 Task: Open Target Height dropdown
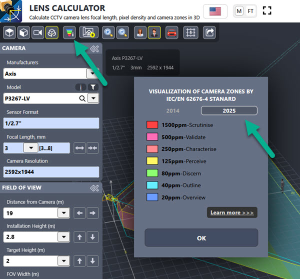tap(63, 261)
